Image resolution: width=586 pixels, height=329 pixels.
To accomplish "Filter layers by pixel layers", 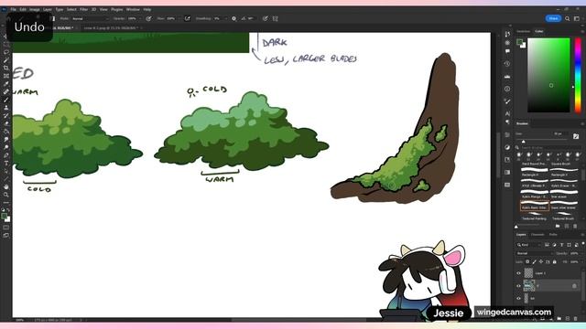I will [547, 245].
